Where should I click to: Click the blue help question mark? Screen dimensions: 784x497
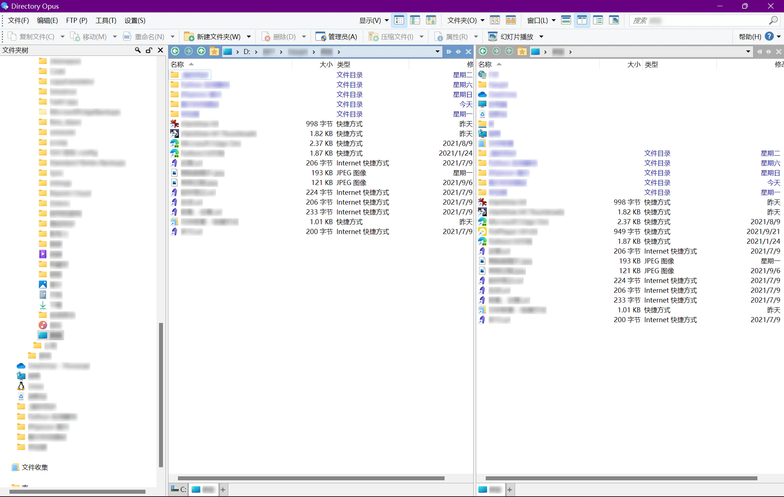click(769, 37)
